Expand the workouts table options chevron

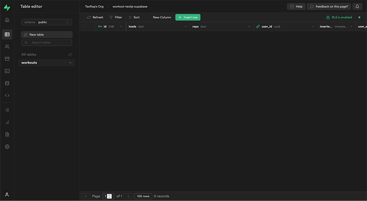[70, 63]
